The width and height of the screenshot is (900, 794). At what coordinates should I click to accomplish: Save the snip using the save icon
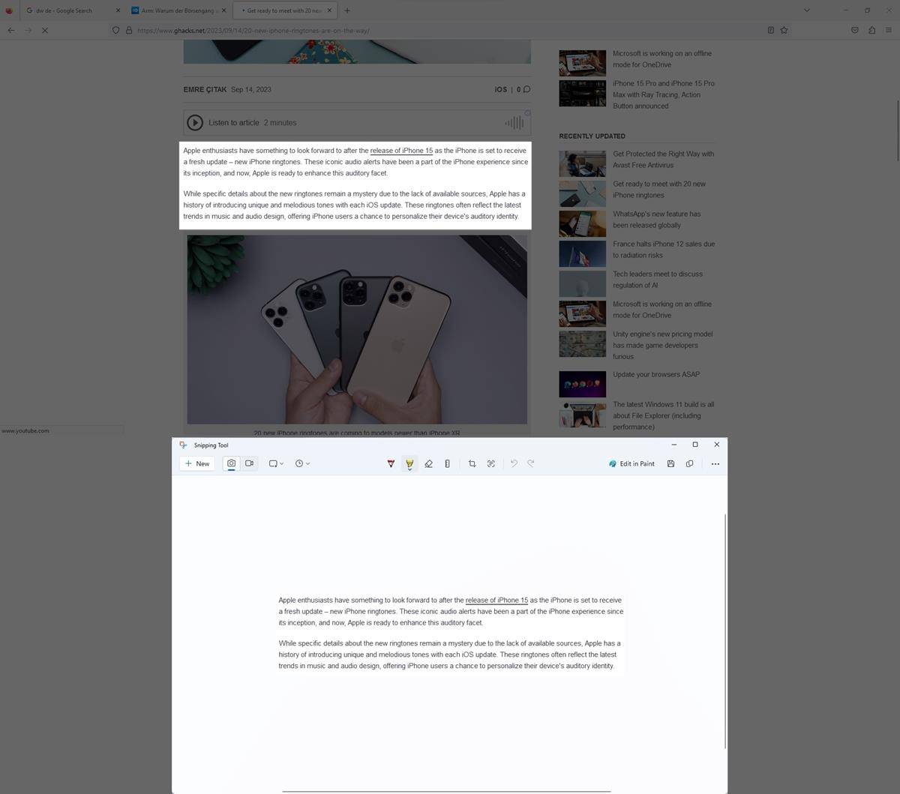point(670,463)
